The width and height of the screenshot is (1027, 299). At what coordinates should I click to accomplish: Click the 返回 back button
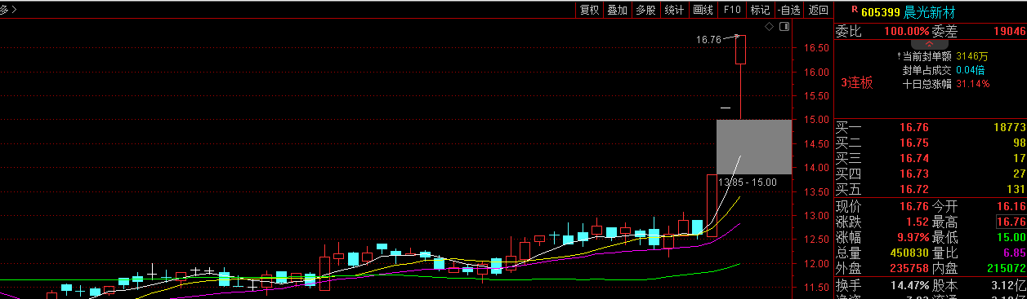[x=818, y=10]
